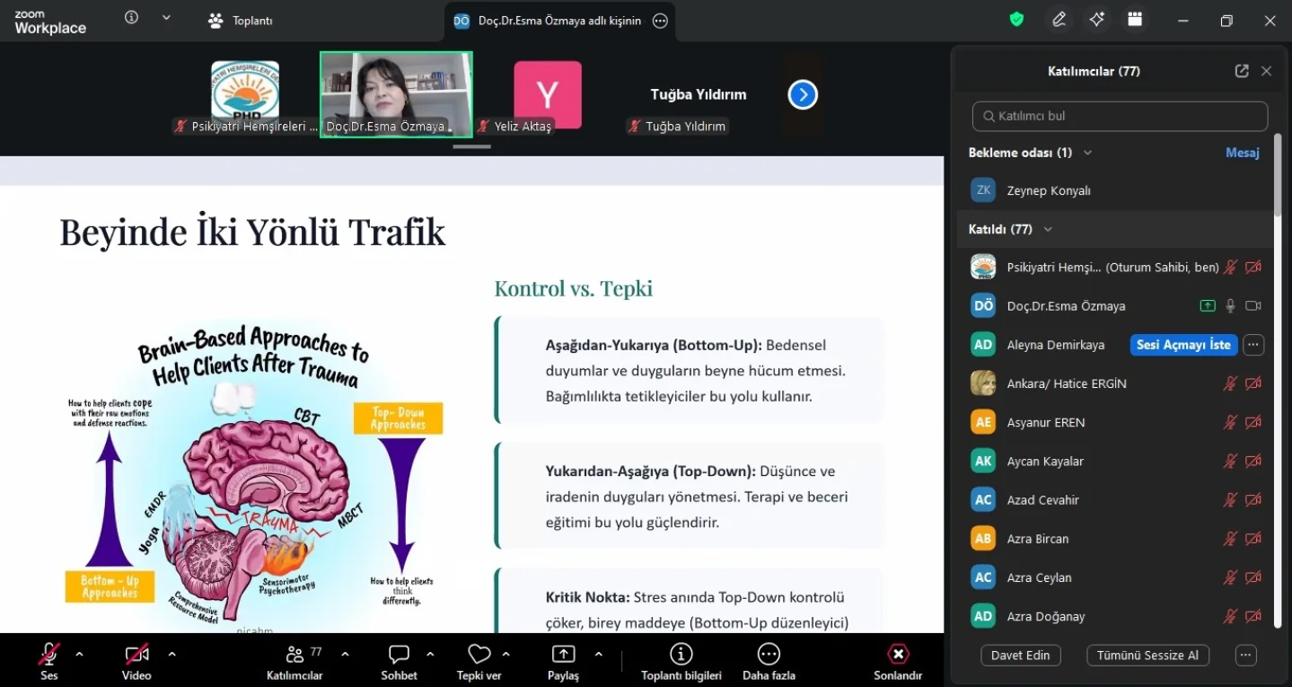Expand audio options arrow beside Ses
Viewport: 1292px width, 687px height.
[x=79, y=654]
